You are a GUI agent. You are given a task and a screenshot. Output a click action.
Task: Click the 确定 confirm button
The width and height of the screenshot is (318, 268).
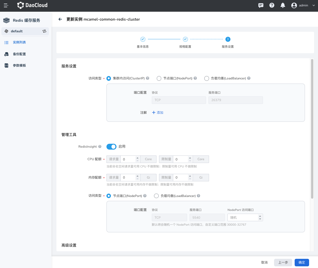[302, 262]
